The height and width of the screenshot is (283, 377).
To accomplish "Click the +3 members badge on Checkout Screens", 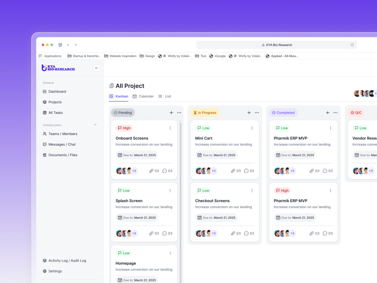I will pos(214,234).
